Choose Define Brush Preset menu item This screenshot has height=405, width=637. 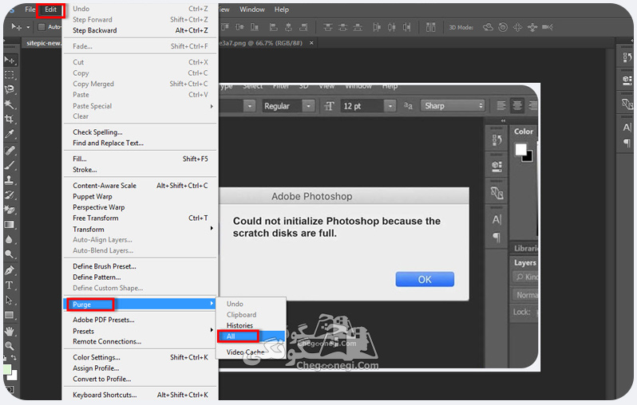click(140, 266)
